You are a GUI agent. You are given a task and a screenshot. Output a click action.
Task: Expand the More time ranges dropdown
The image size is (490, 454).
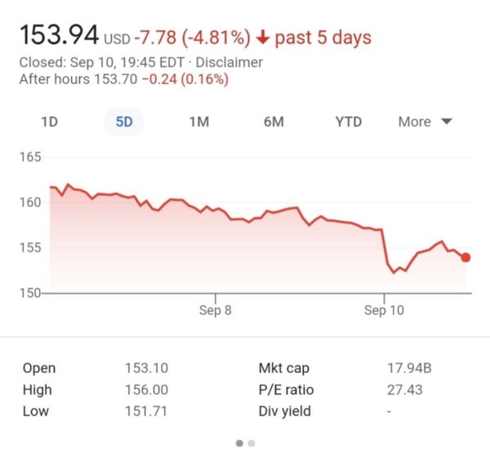(x=425, y=122)
